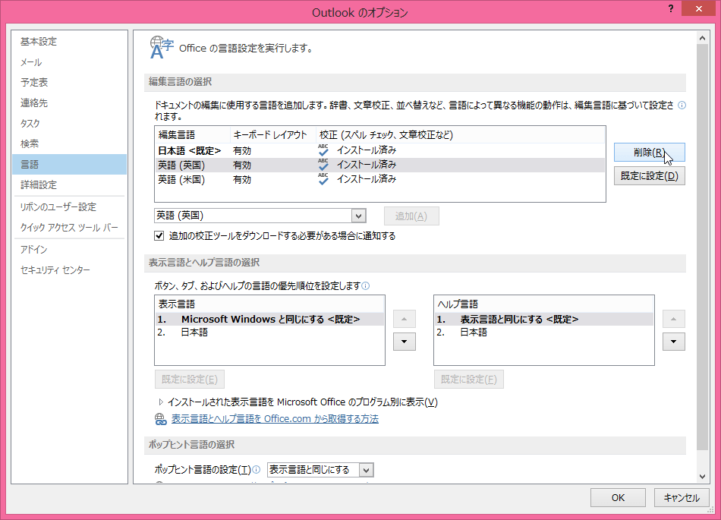Open the ポップヒント言語 dropdown
The image size is (721, 520).
(x=366, y=470)
